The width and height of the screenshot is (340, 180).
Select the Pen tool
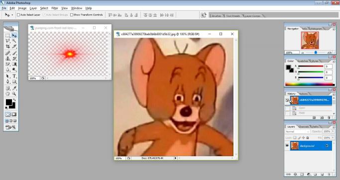tap(7, 82)
